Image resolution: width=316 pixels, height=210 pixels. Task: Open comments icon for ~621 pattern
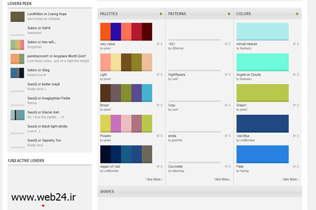tap(226, 44)
